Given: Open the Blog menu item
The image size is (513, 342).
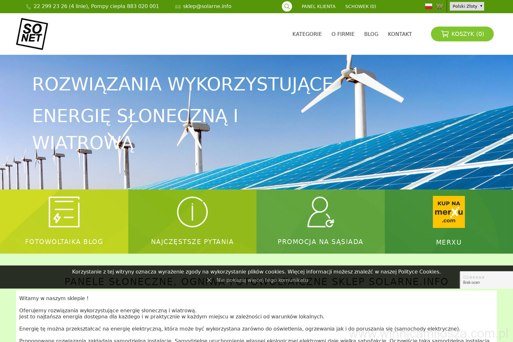Looking at the screenshot, I should [371, 34].
